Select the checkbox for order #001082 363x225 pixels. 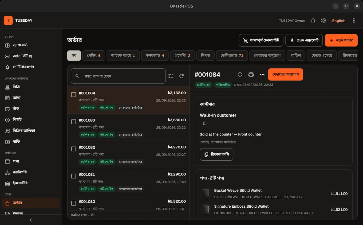tap(74, 149)
